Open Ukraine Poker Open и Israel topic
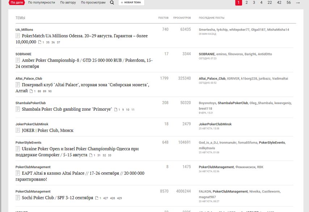This screenshot has width=309, height=212. 77,152
